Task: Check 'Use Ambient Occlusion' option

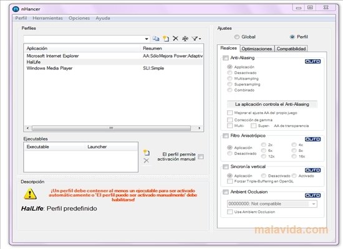Action: pos(229,212)
